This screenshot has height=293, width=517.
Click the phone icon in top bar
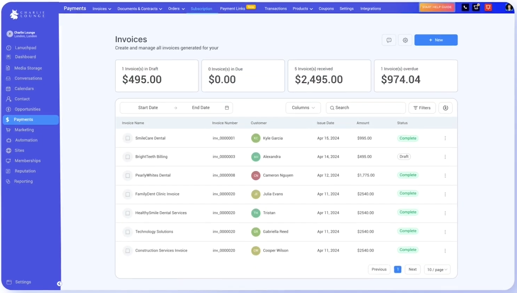point(465,7)
